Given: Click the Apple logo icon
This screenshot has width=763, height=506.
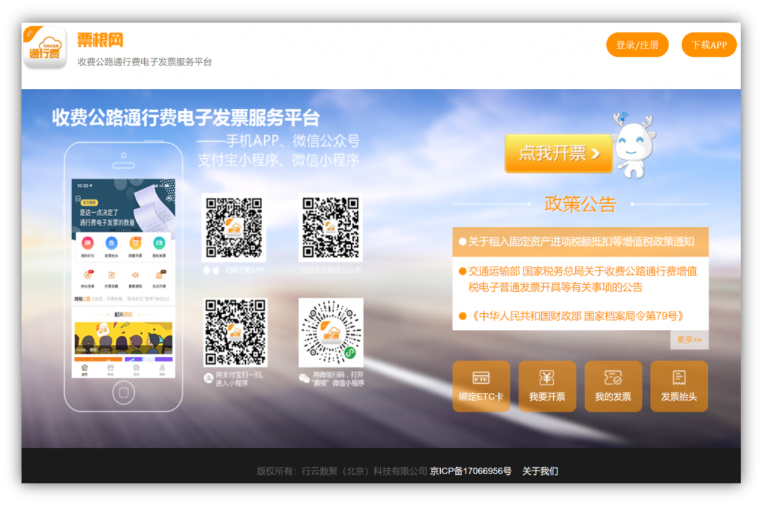Looking at the screenshot, I should coord(216,270).
